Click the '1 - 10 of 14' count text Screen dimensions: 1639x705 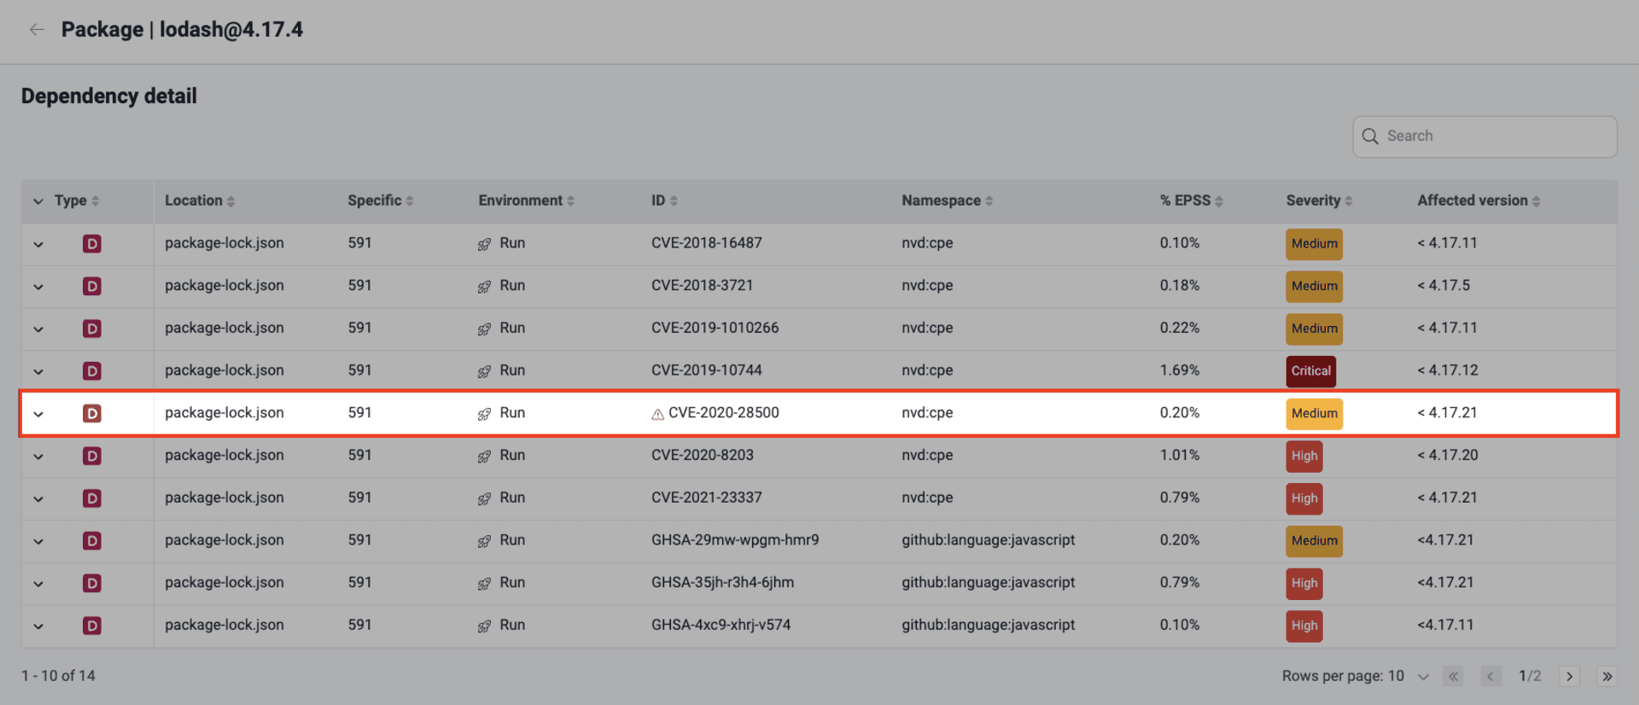(x=58, y=676)
